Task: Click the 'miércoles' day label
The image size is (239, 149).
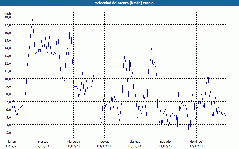Action: tap(73, 142)
